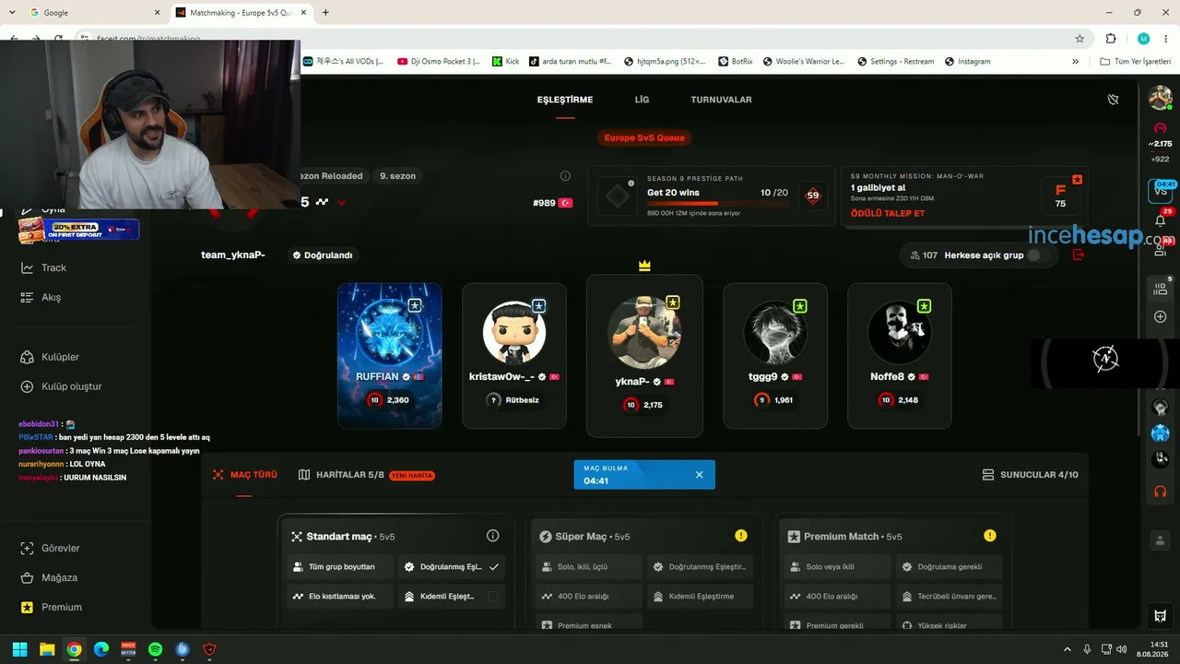Viewport: 1180px width, 664px height.
Task: Cancel matchmaking search with the X
Action: tap(699, 475)
